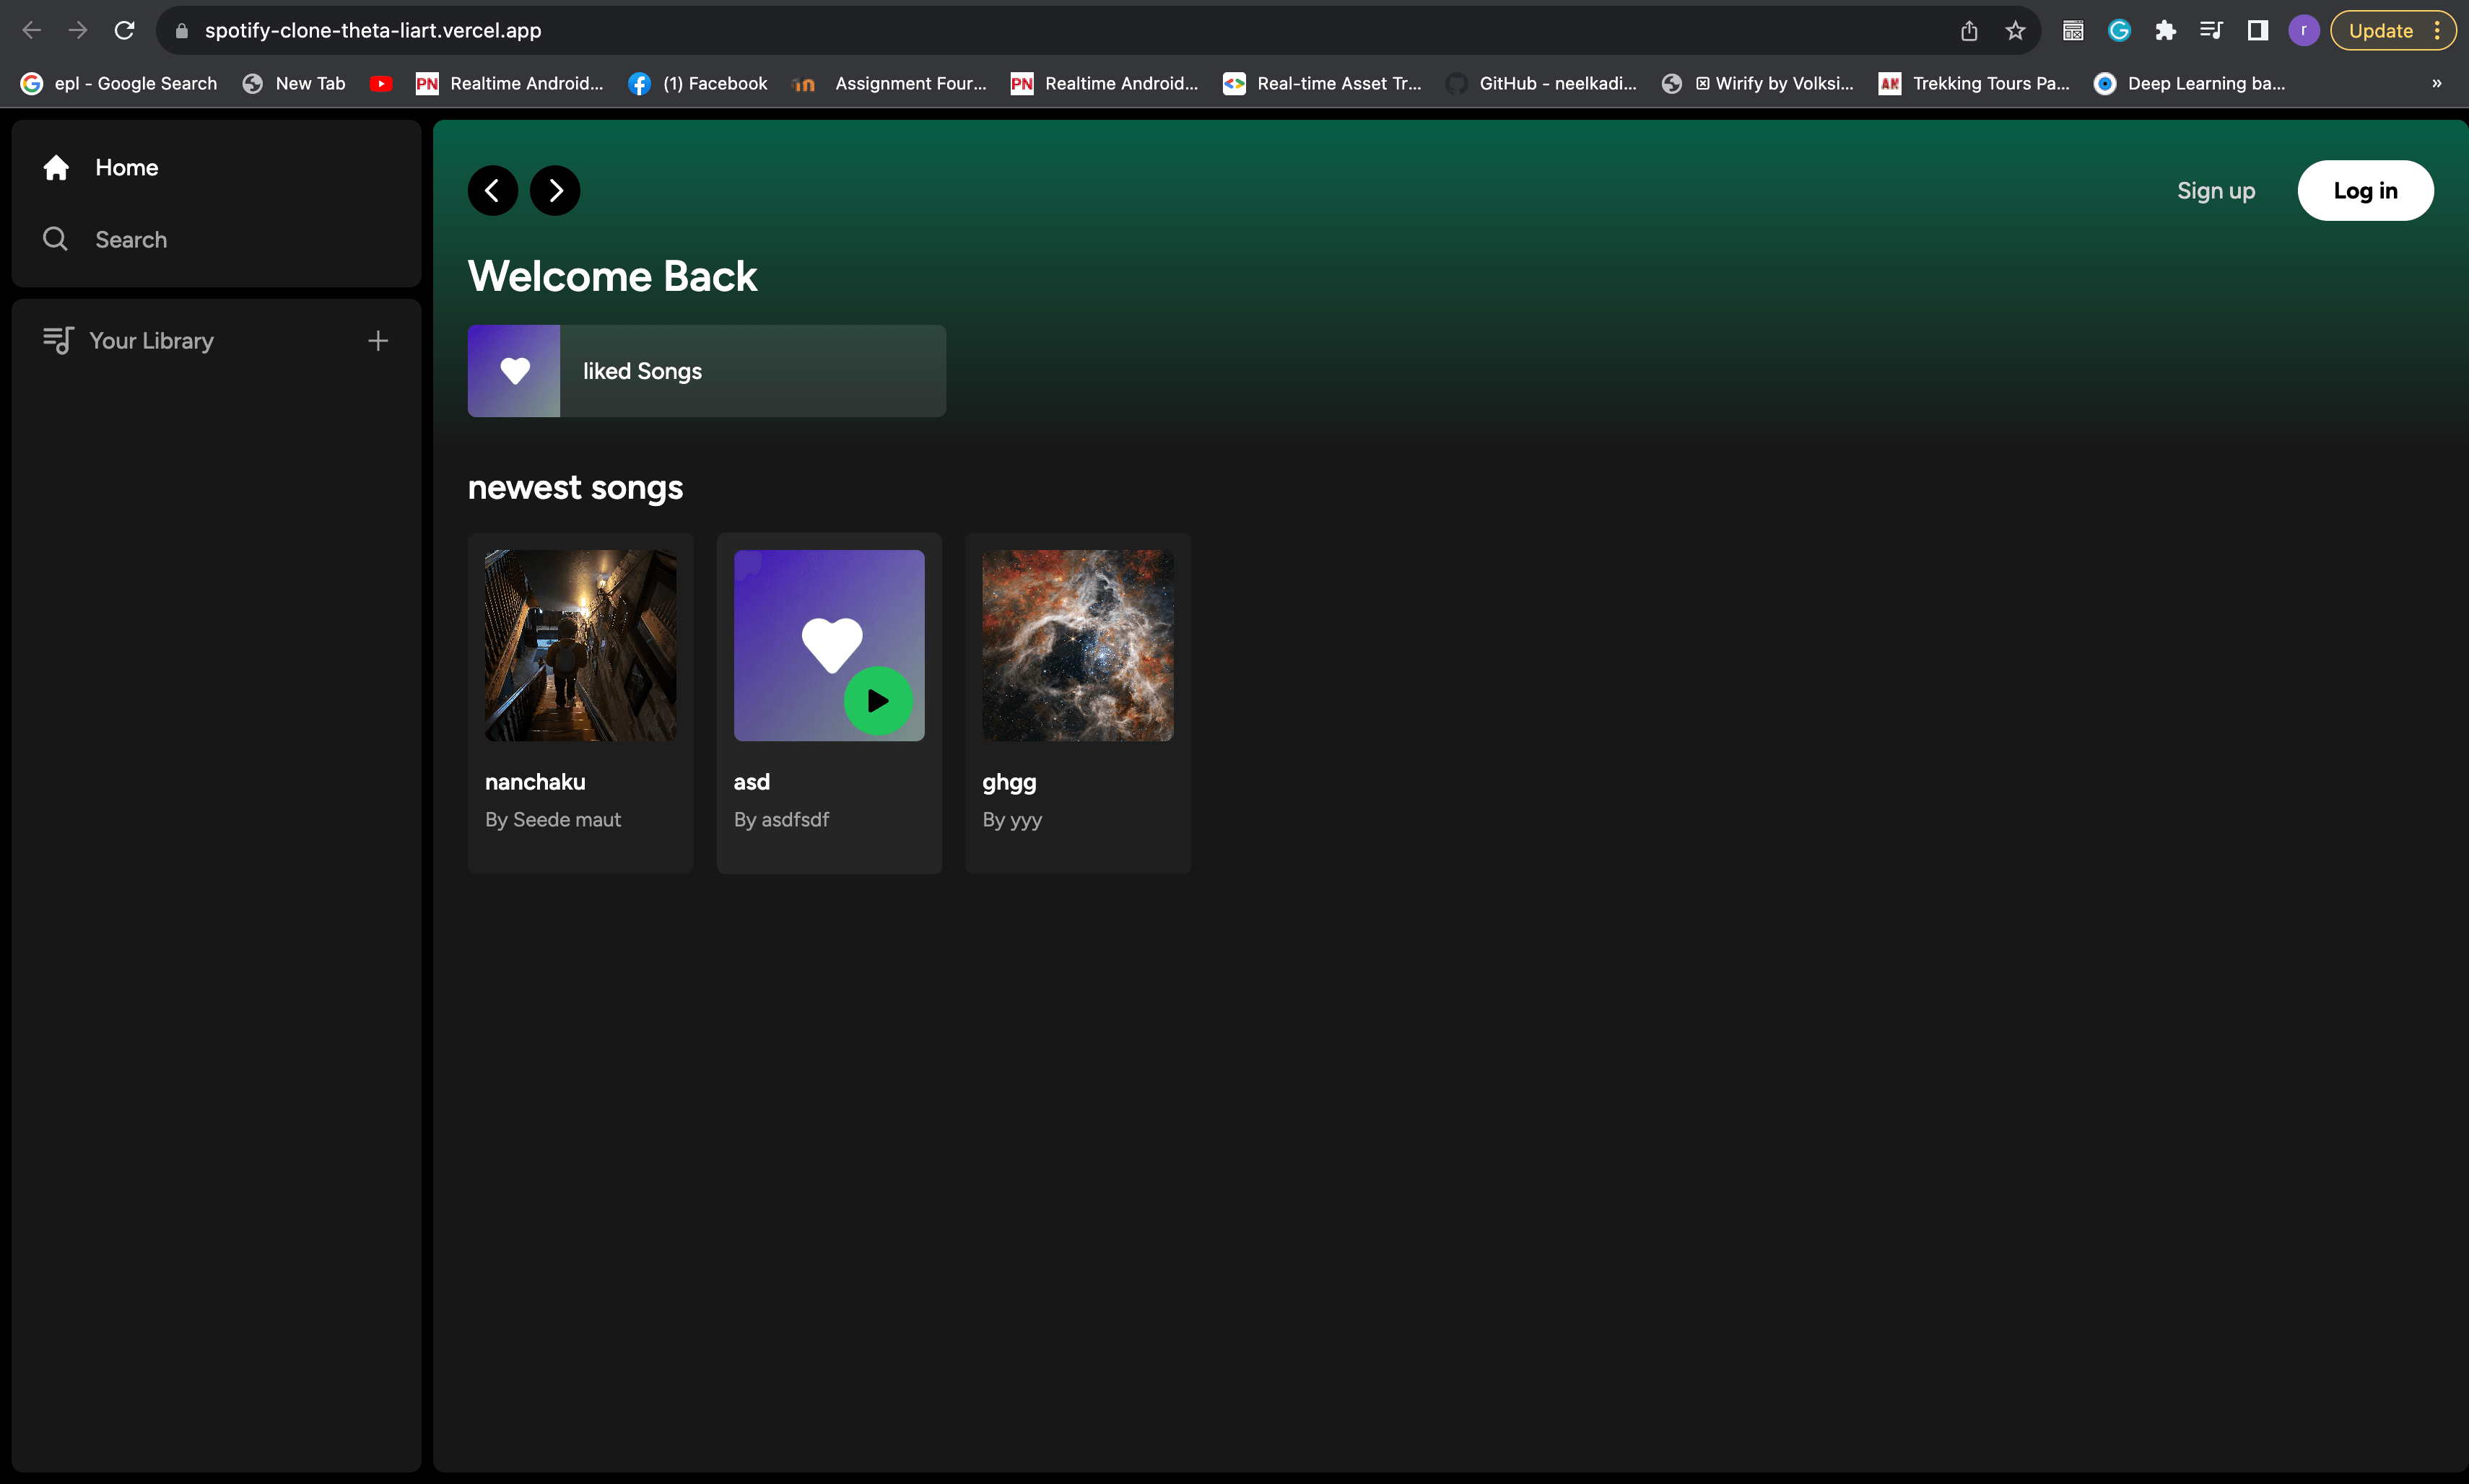Open the GitHub - neelkadi... bookmark
The width and height of the screenshot is (2469, 1484).
point(1541,84)
